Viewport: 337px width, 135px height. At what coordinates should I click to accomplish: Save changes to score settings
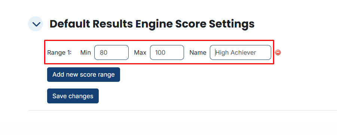[73, 96]
